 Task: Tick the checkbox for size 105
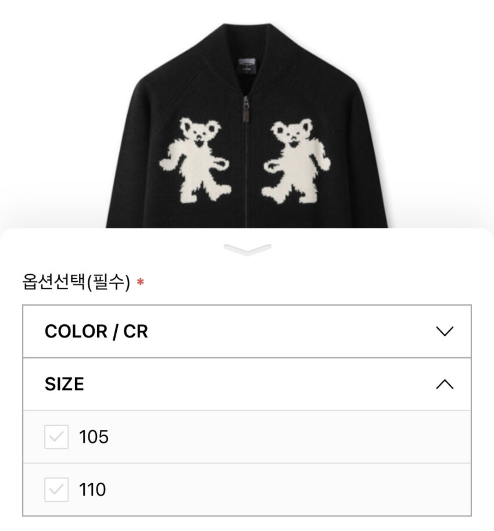click(56, 437)
